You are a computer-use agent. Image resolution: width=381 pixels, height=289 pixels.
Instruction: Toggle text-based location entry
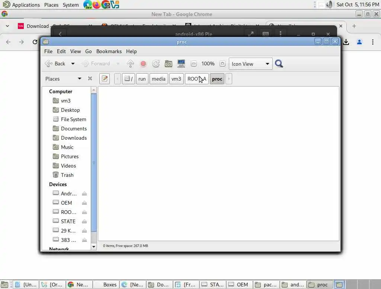[105, 79]
